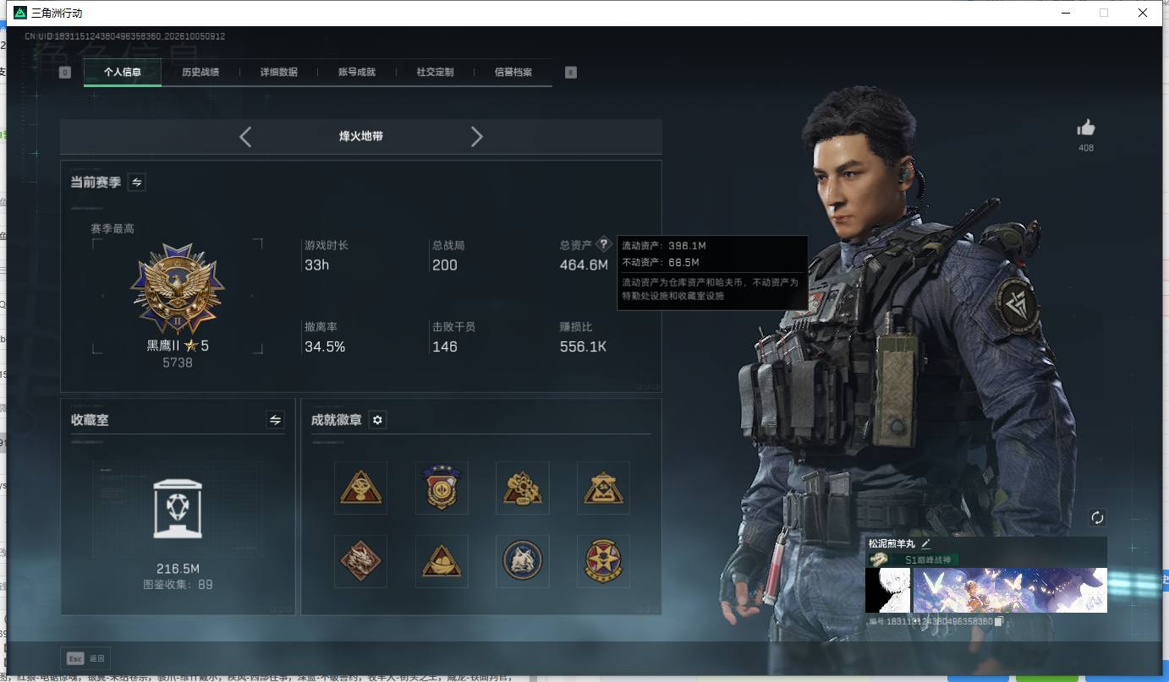Select the star shield achievement badge

point(442,488)
